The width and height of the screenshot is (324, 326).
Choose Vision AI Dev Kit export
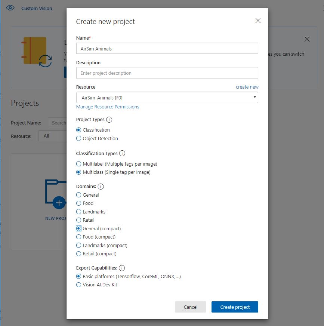[78, 285]
